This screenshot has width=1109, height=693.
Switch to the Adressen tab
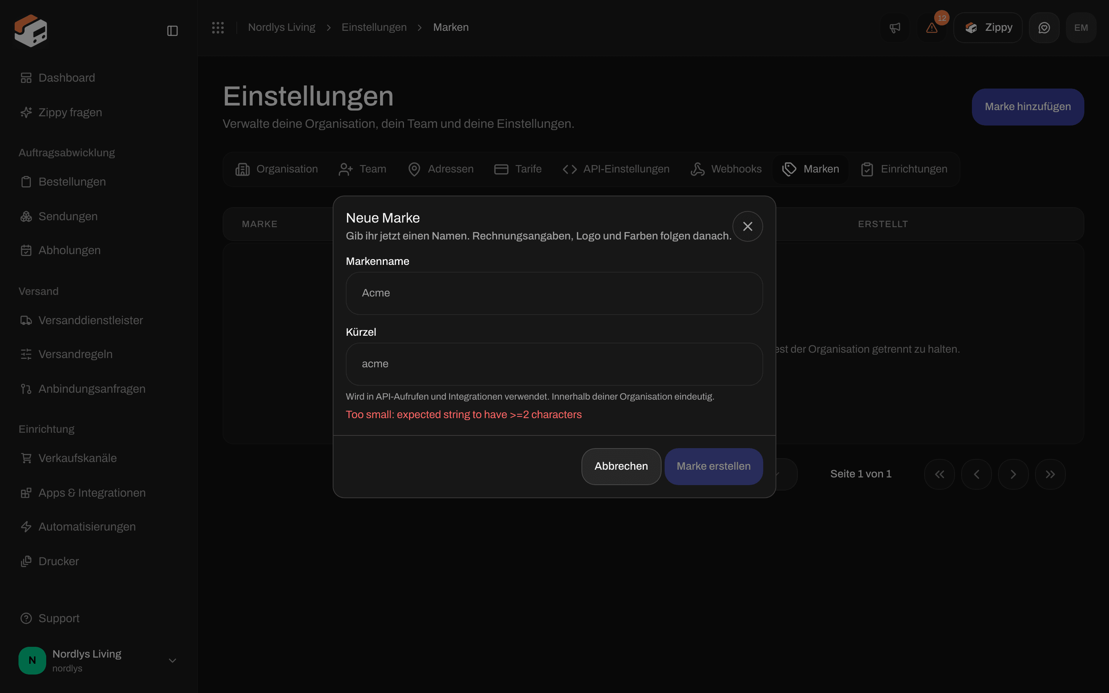pos(441,169)
